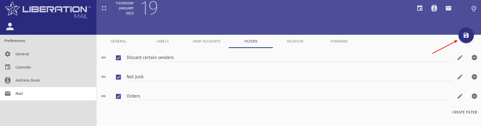The image size is (481, 126).
Task: Open address book from the top bar icon
Action: click(x=434, y=8)
